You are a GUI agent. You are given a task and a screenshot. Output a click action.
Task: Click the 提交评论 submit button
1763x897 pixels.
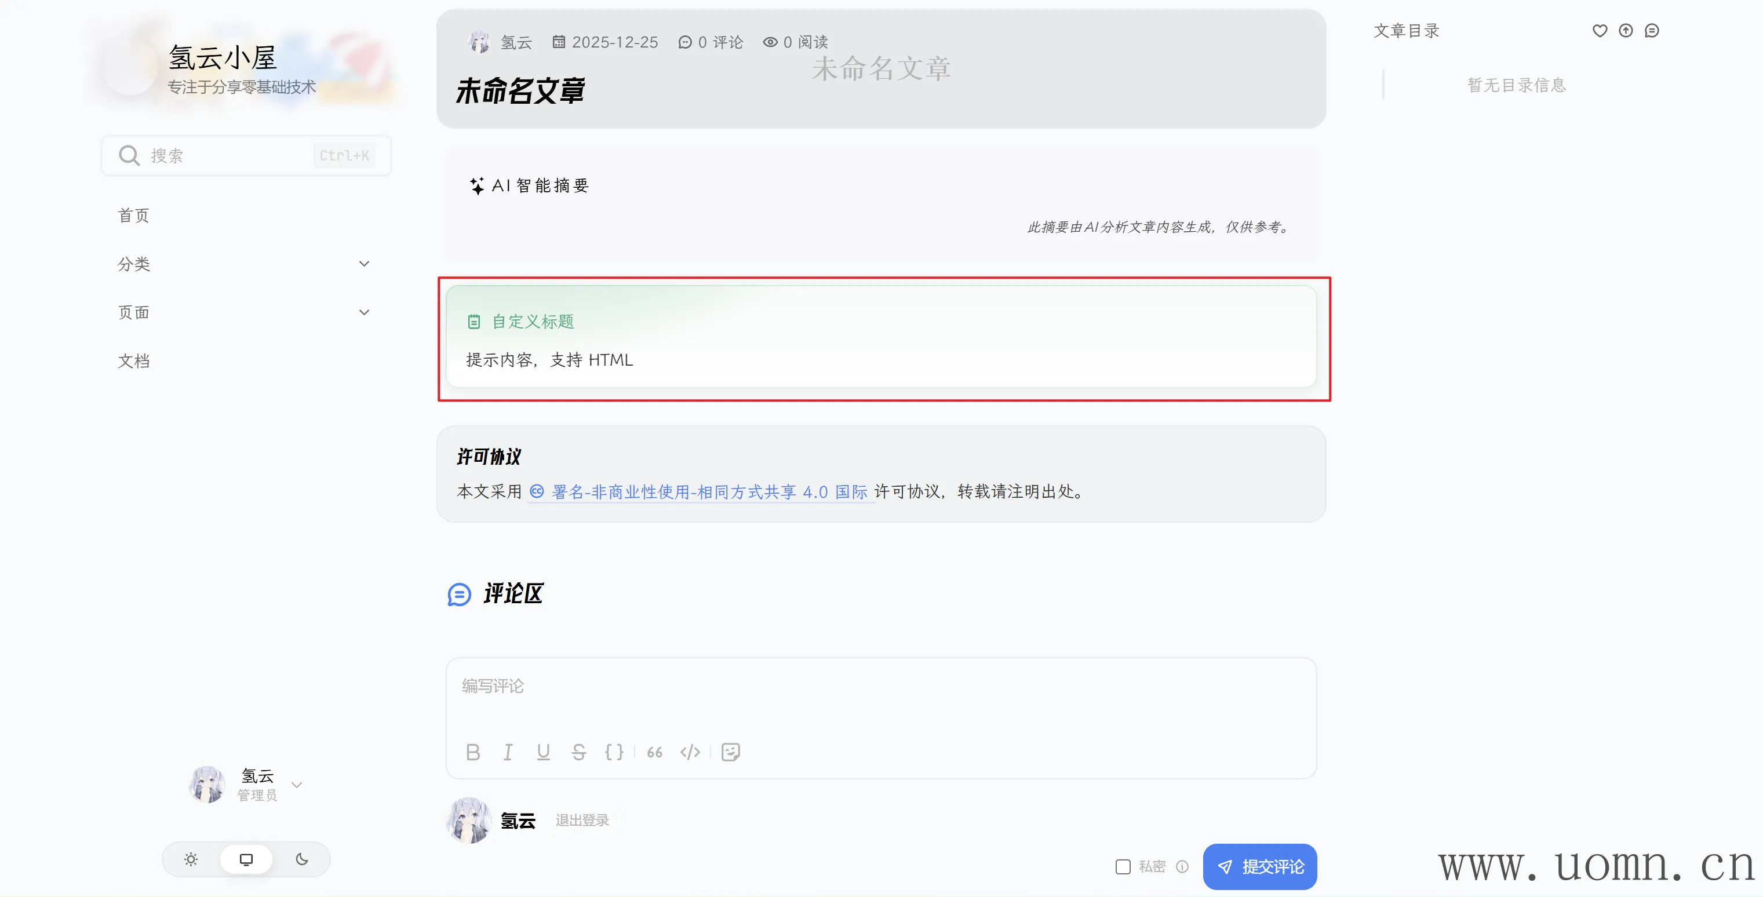click(1259, 867)
